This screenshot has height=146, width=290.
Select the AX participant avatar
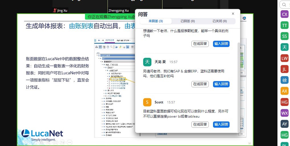[285, 91]
